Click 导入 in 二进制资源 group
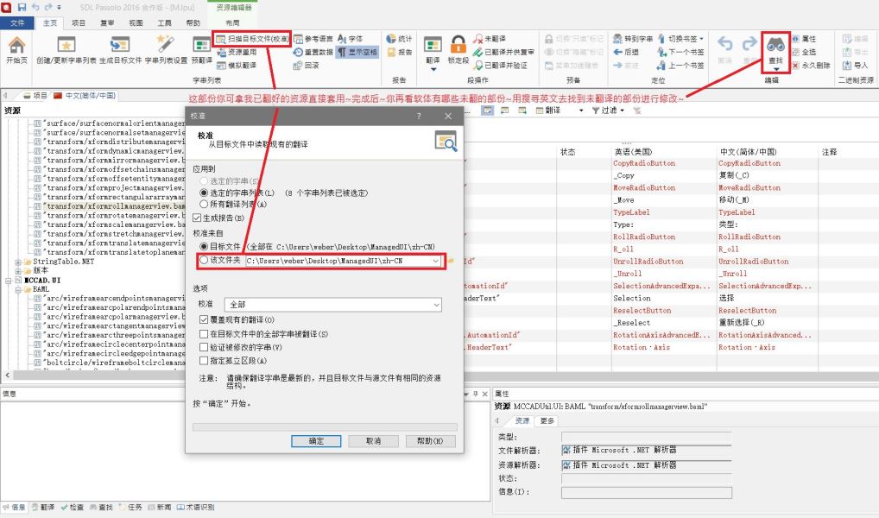The image size is (879, 518). pos(856,66)
